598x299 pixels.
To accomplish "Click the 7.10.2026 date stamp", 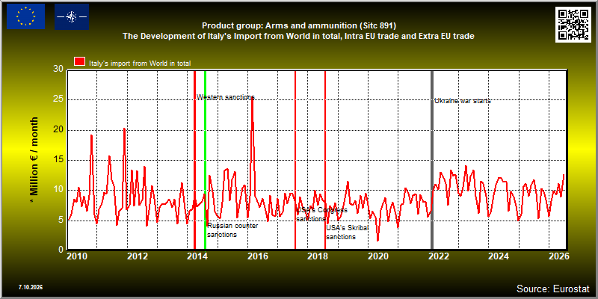I will click(x=31, y=287).
